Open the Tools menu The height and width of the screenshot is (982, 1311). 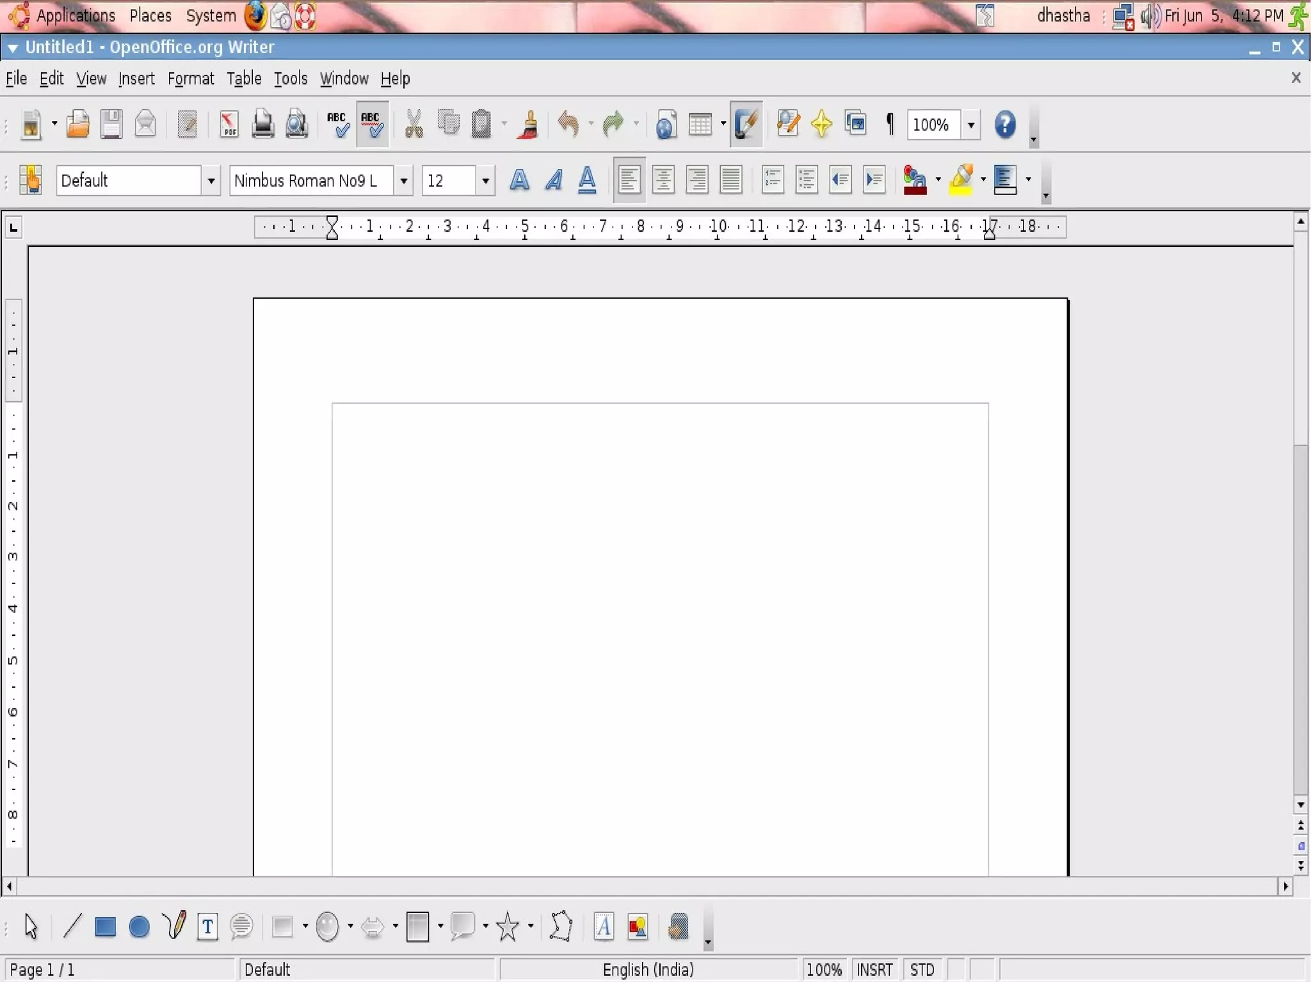pyautogui.click(x=291, y=79)
